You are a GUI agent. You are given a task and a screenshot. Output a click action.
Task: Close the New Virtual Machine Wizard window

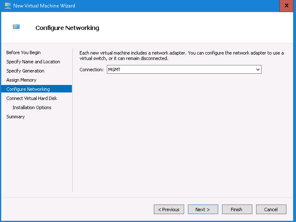coord(286,6)
